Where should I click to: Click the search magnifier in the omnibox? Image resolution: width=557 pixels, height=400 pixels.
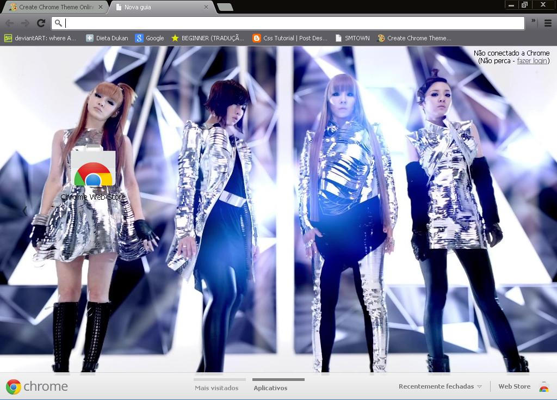[57, 23]
